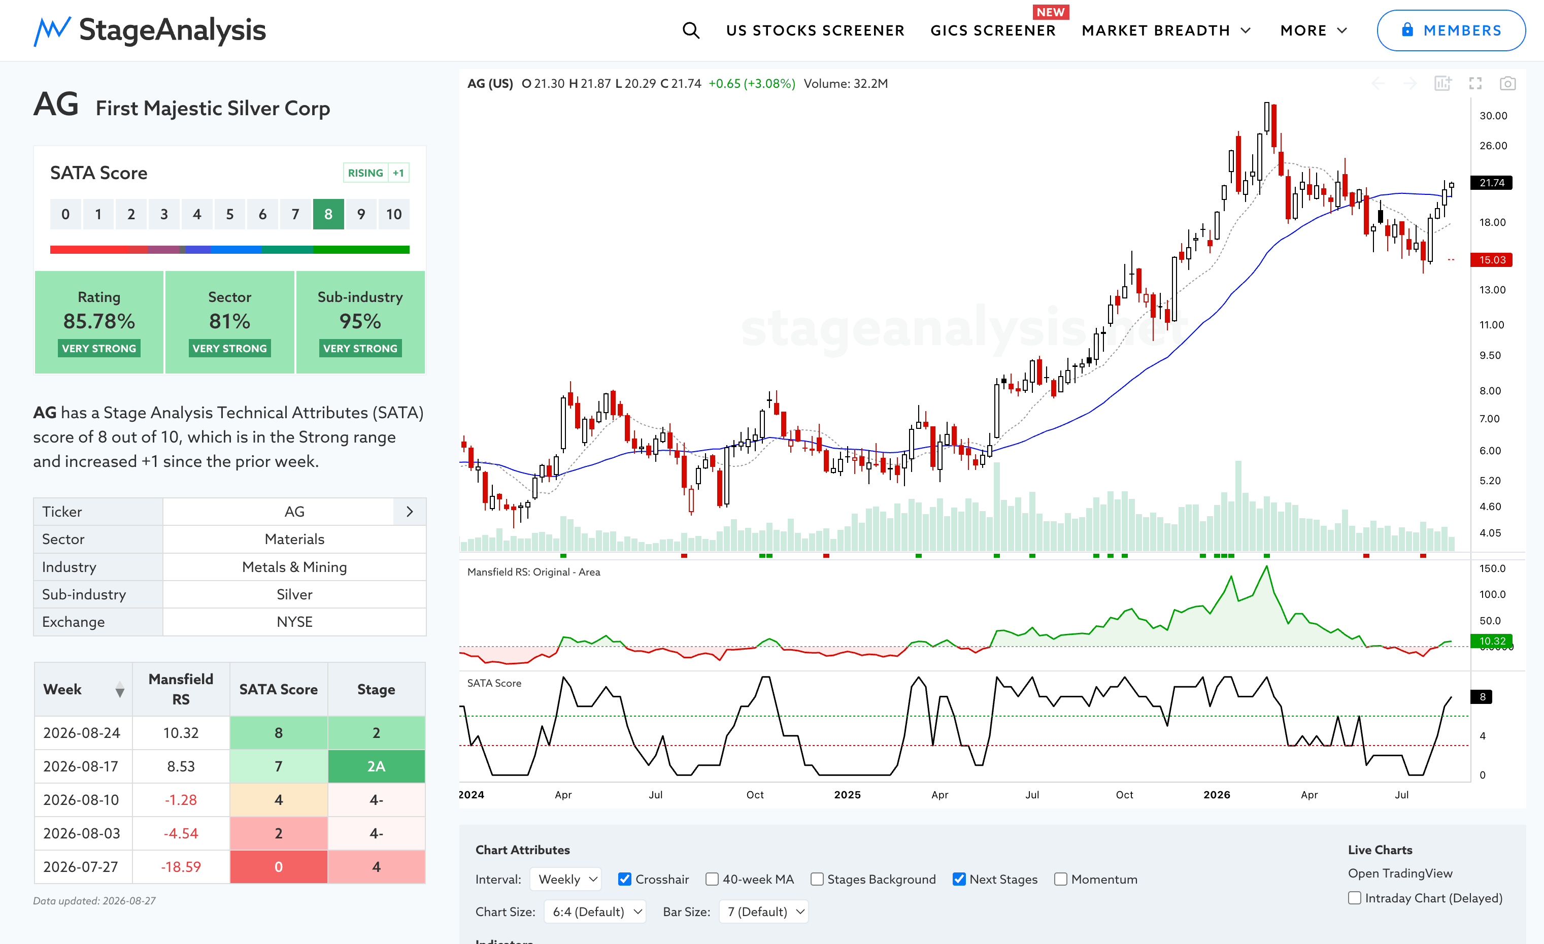1544x944 pixels.
Task: Click the SATA score color gradient bar
Action: coord(230,249)
